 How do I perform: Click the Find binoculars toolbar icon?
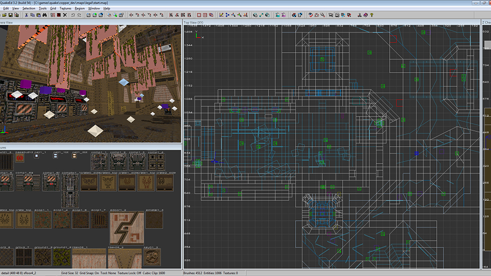pyautogui.click(x=44, y=15)
